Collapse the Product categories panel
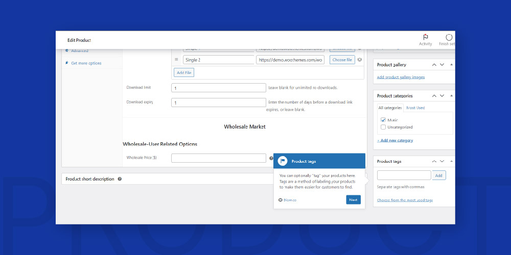 point(451,96)
